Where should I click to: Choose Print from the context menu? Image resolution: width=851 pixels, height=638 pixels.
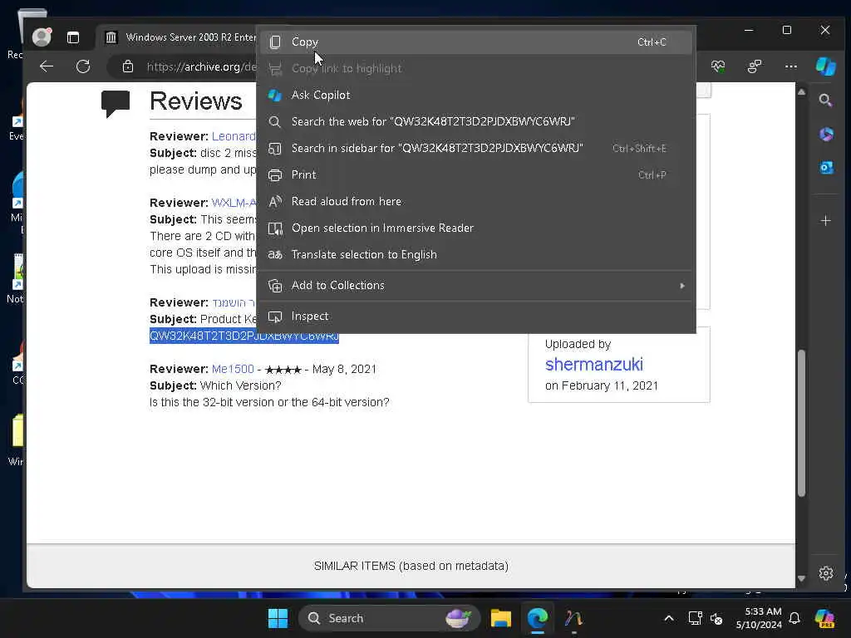476,174
